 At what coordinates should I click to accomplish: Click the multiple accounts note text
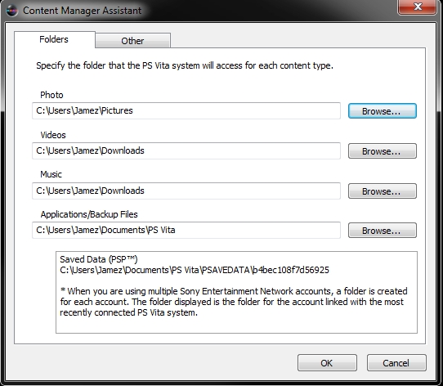pyautogui.click(x=234, y=302)
